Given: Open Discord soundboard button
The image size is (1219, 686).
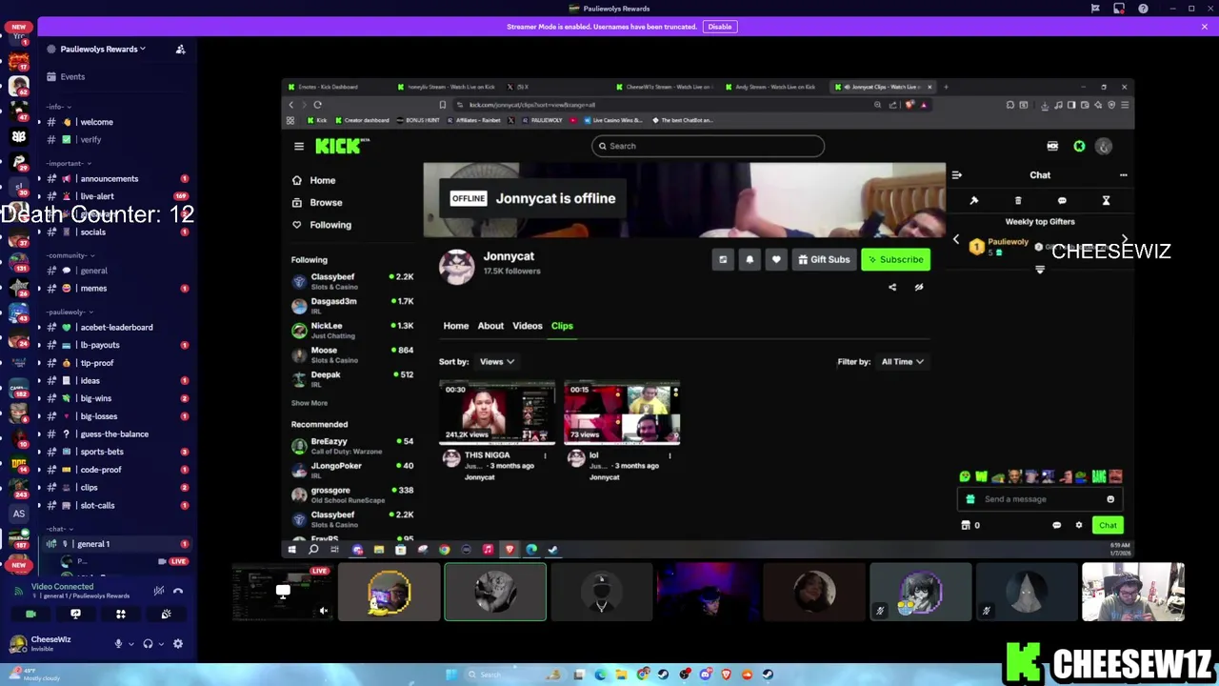Looking at the screenshot, I should point(166,615).
